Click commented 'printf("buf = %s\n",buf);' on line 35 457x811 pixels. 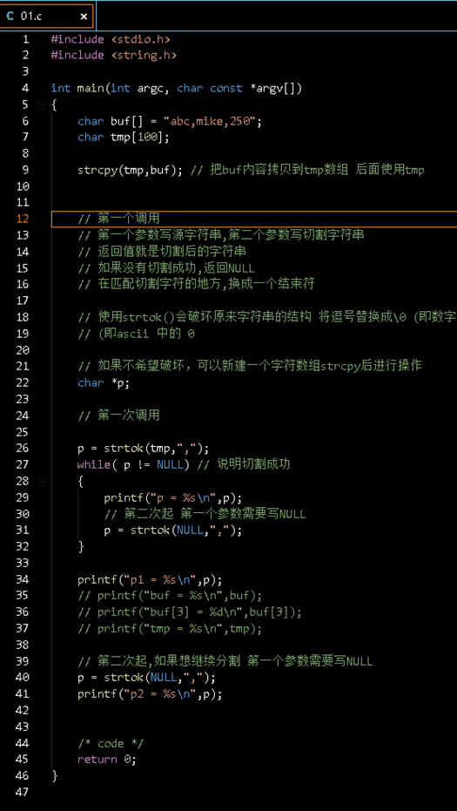click(170, 595)
